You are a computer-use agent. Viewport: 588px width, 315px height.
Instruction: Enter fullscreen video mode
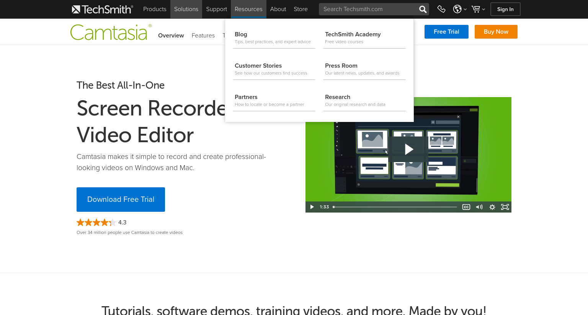pyautogui.click(x=505, y=207)
